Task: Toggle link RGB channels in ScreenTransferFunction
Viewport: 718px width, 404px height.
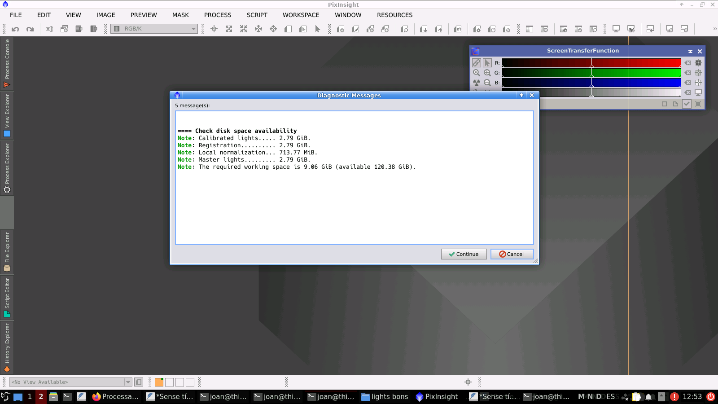Action: pos(477,63)
